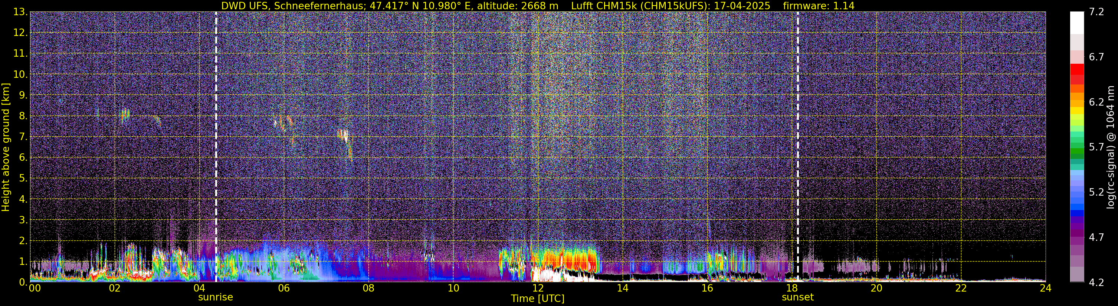Image resolution: width=1118 pixels, height=306 pixels.
Task: Click the x-axis tick label '12'
Action: tap(538, 288)
